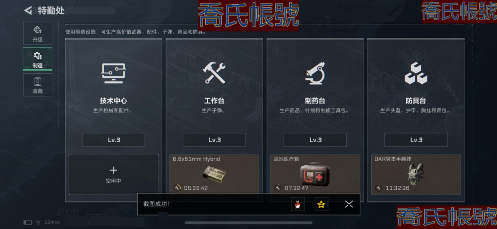Share screenshot via the QQ penguin icon
Screen dimensions: 497x229
tap(298, 204)
